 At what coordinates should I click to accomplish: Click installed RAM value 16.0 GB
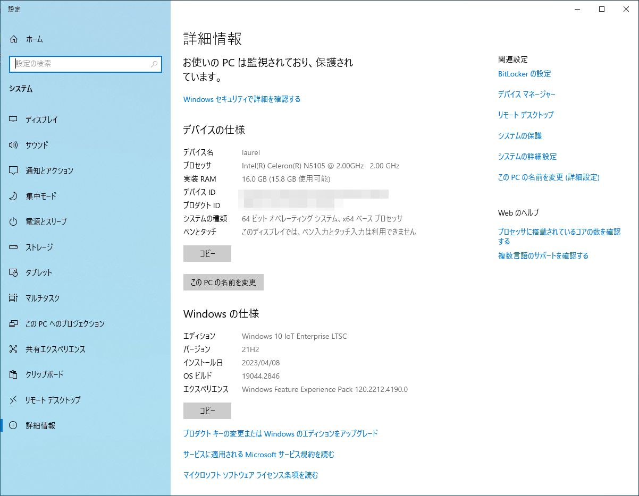point(286,179)
